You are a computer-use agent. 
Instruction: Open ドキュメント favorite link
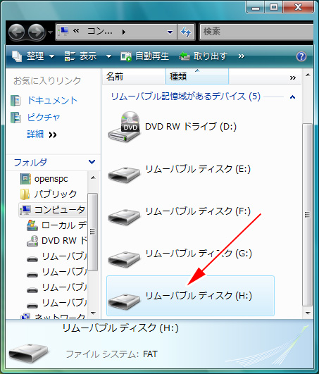pos(52,101)
